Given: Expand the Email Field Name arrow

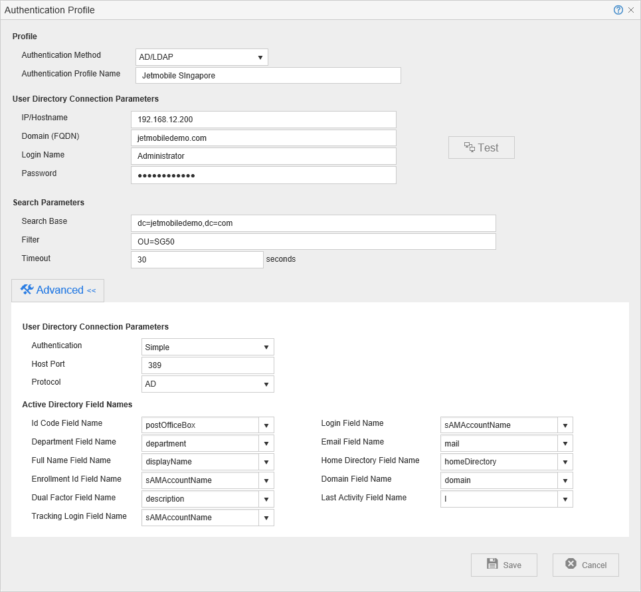Looking at the screenshot, I should click(x=565, y=444).
